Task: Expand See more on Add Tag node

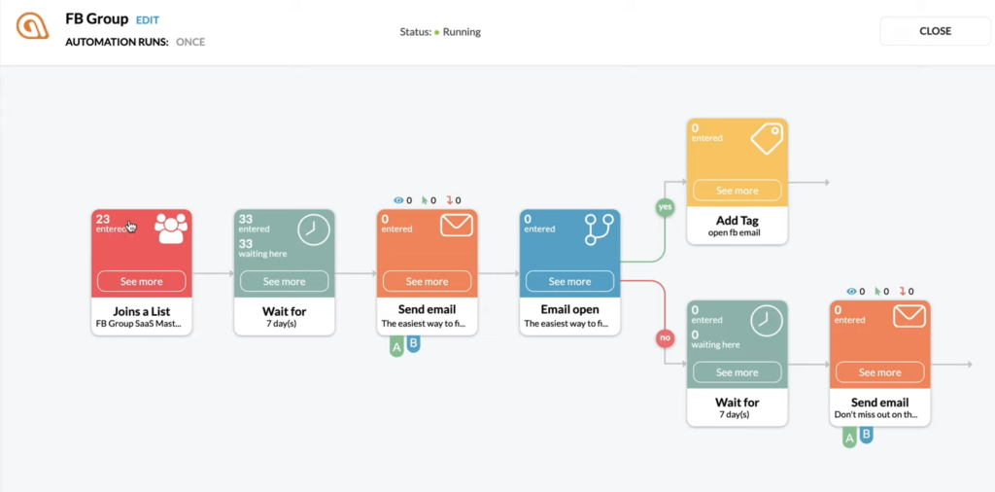Action: [x=737, y=191]
